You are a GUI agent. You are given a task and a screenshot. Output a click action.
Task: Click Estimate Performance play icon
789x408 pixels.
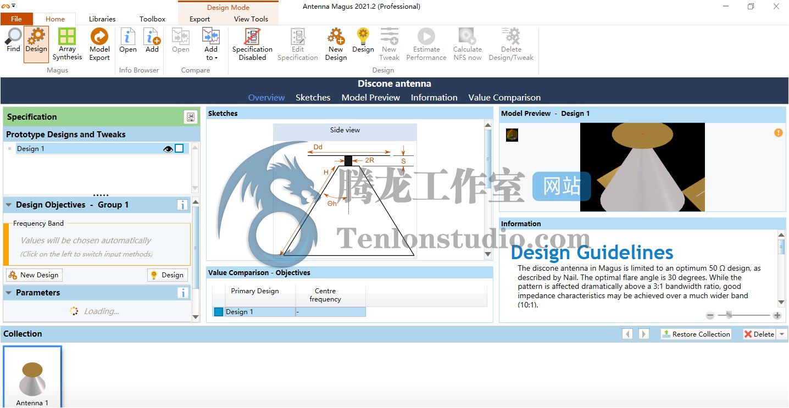click(x=426, y=36)
